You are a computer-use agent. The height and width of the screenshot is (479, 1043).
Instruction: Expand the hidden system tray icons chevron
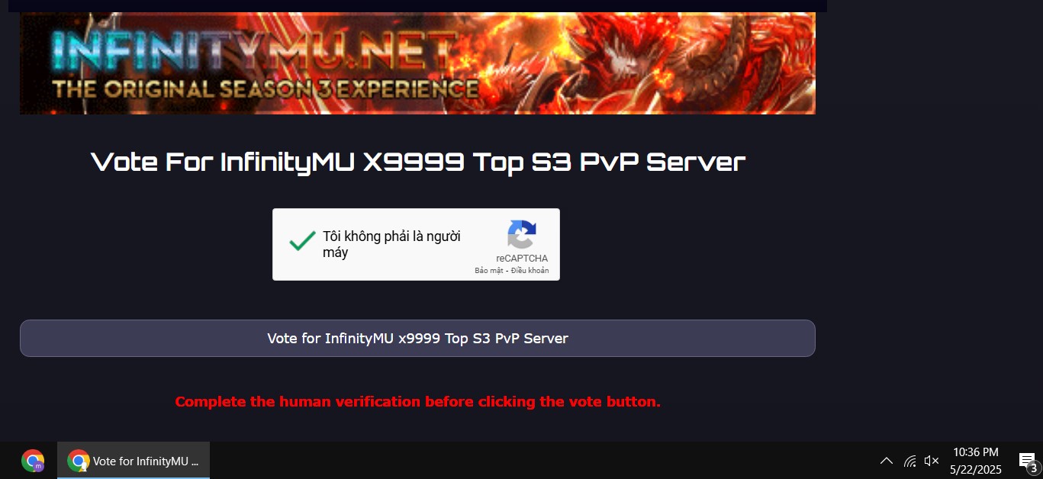tap(886, 461)
